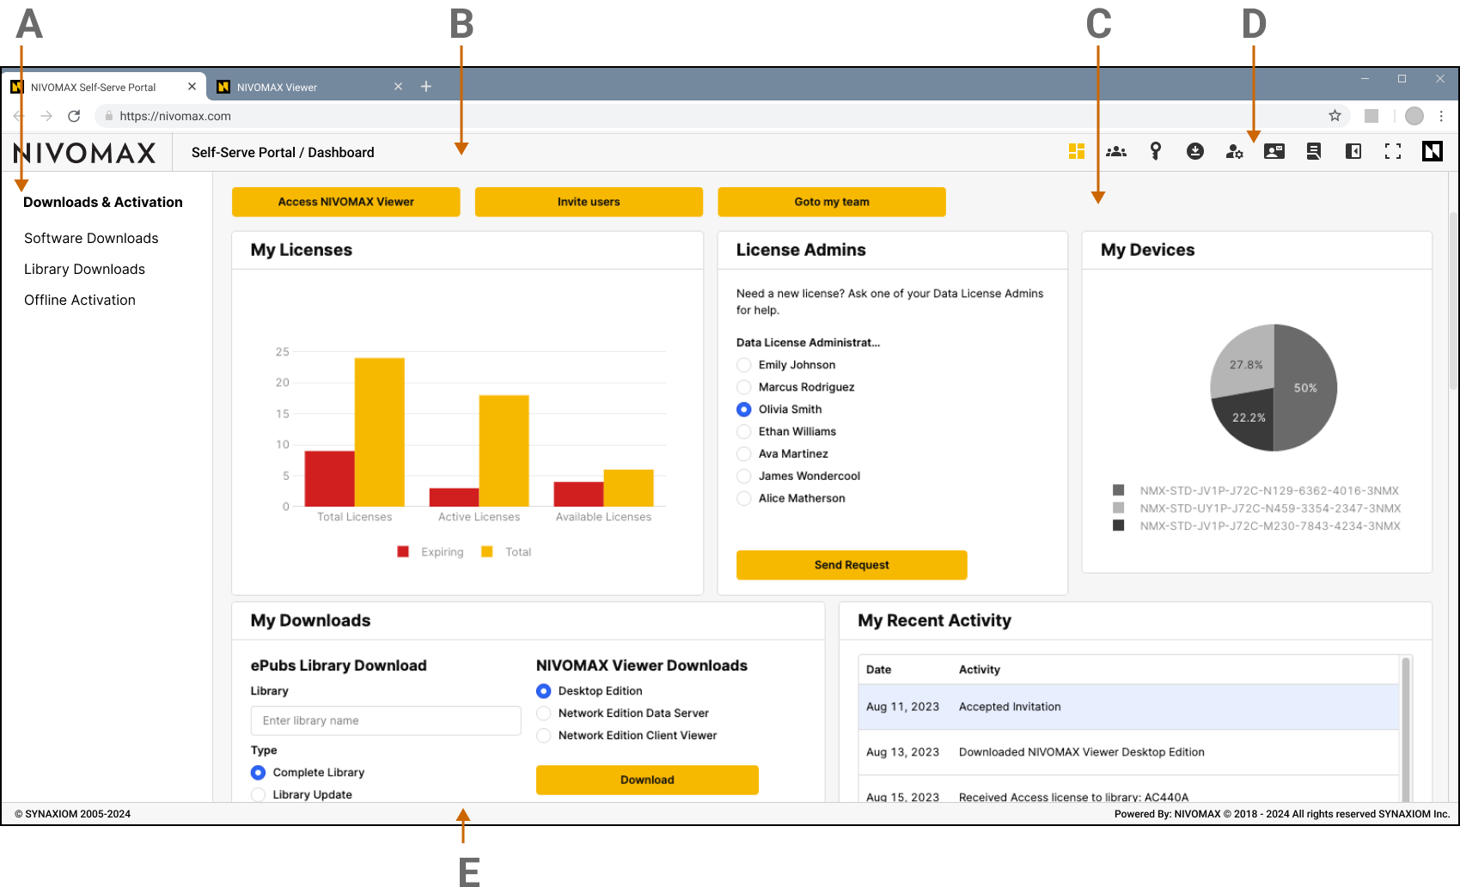Open the Dashboard grid icon
This screenshot has height=887, width=1460.
pyautogui.click(x=1076, y=151)
